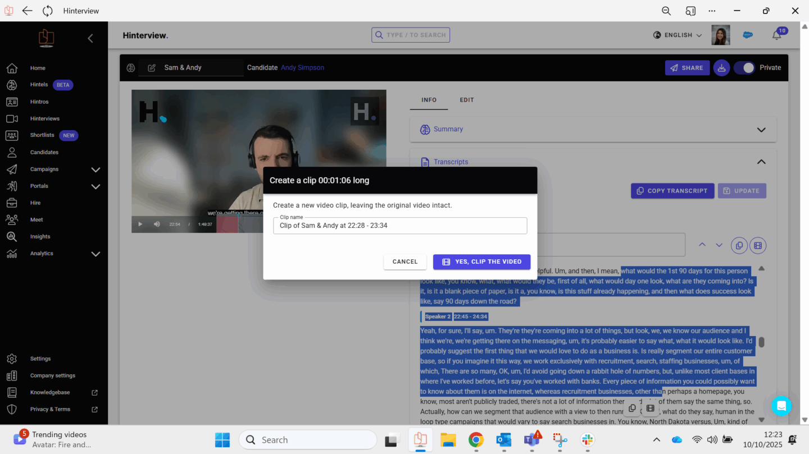Image resolution: width=809 pixels, height=454 pixels.
Task: Collapse the Transcripts section
Action: click(761, 162)
